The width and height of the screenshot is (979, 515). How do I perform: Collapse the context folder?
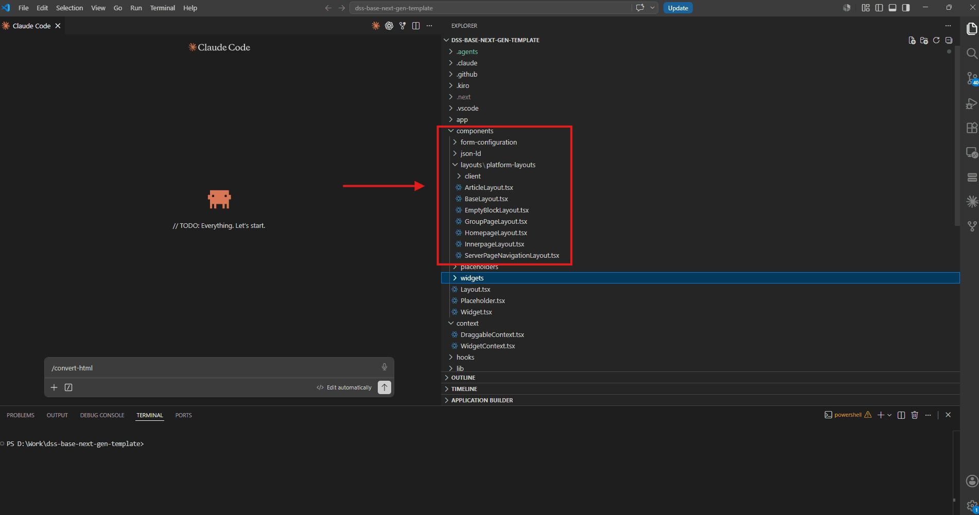click(x=700, y=323)
